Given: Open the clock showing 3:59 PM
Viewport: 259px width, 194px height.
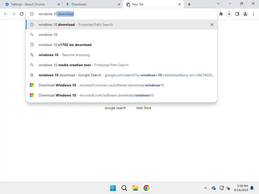Looking at the screenshot, I should 241,188.
